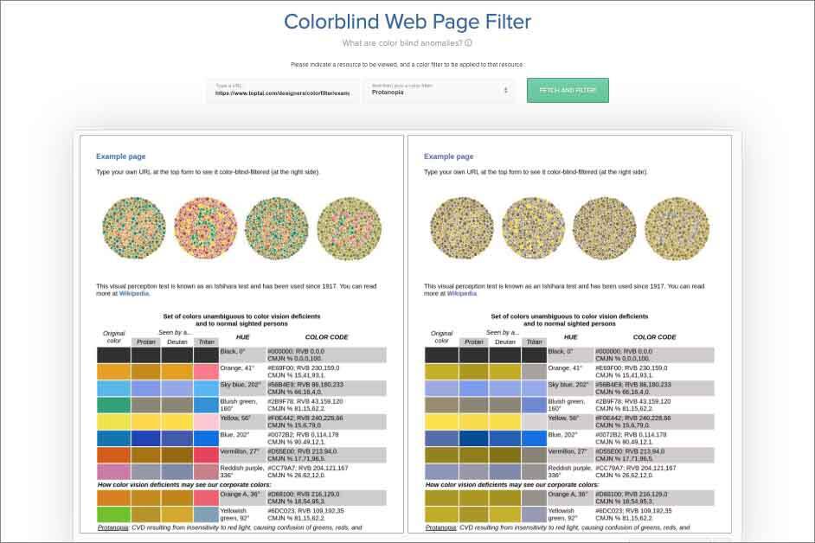Focus the 'Type a URL' input field
The width and height of the screenshot is (815, 543).
click(x=283, y=90)
